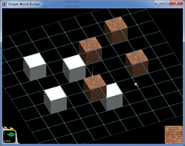Minimize the Simple World Builder window
The width and height of the screenshot is (185, 146).
(x=158, y=3)
